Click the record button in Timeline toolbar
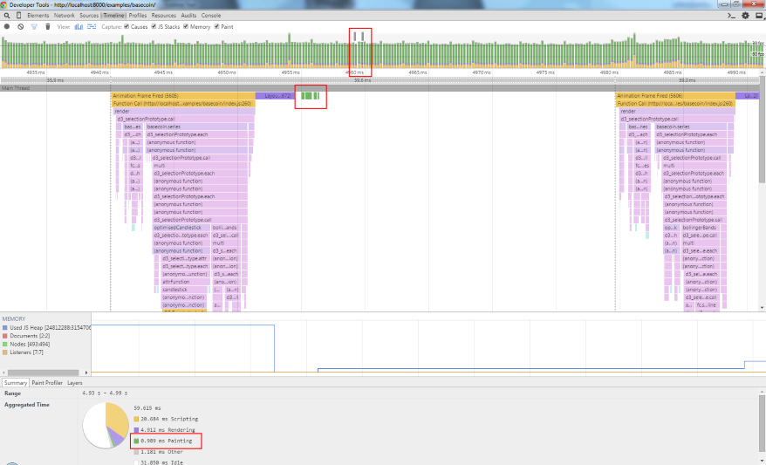 tap(6, 27)
